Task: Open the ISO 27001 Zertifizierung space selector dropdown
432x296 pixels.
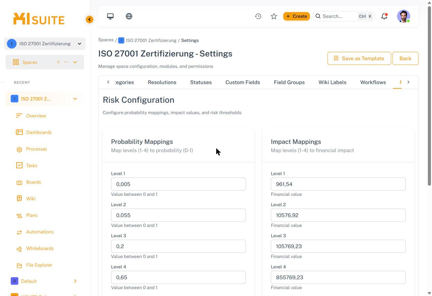Action: click(x=45, y=44)
